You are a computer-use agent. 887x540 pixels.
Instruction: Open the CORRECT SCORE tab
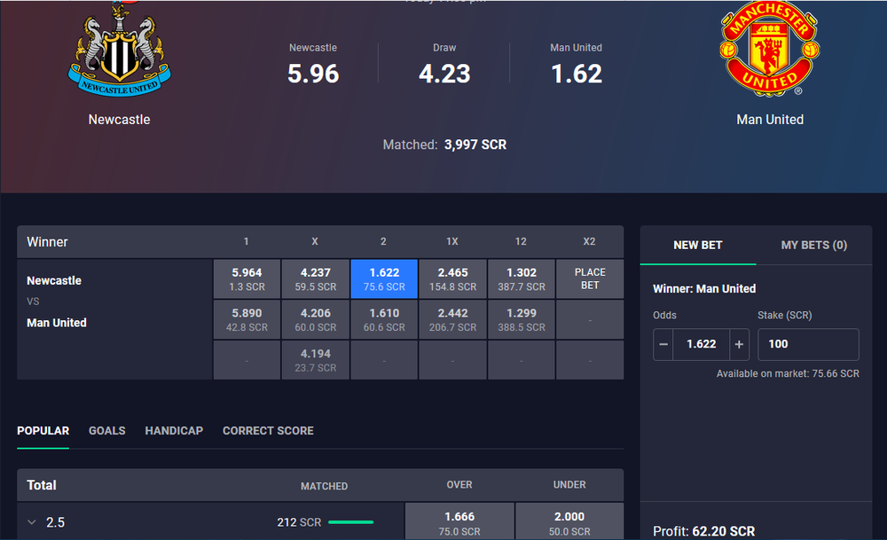pyautogui.click(x=268, y=431)
